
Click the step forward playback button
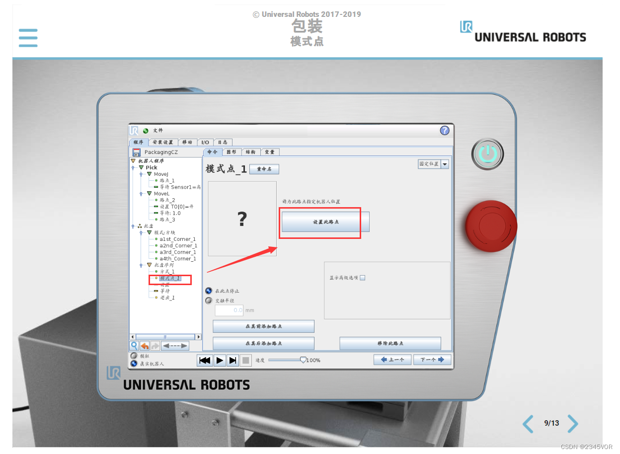pos(232,361)
